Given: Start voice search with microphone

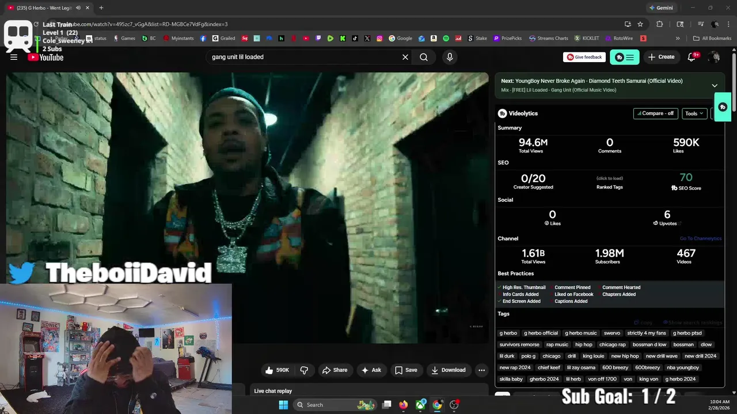Looking at the screenshot, I should click(450, 57).
